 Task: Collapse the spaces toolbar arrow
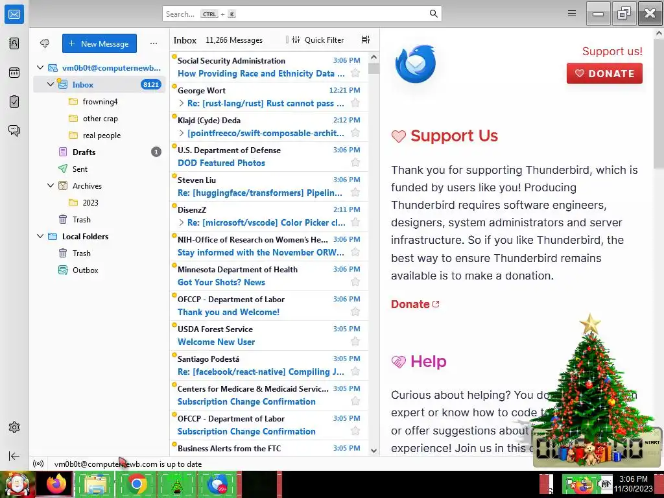click(14, 456)
